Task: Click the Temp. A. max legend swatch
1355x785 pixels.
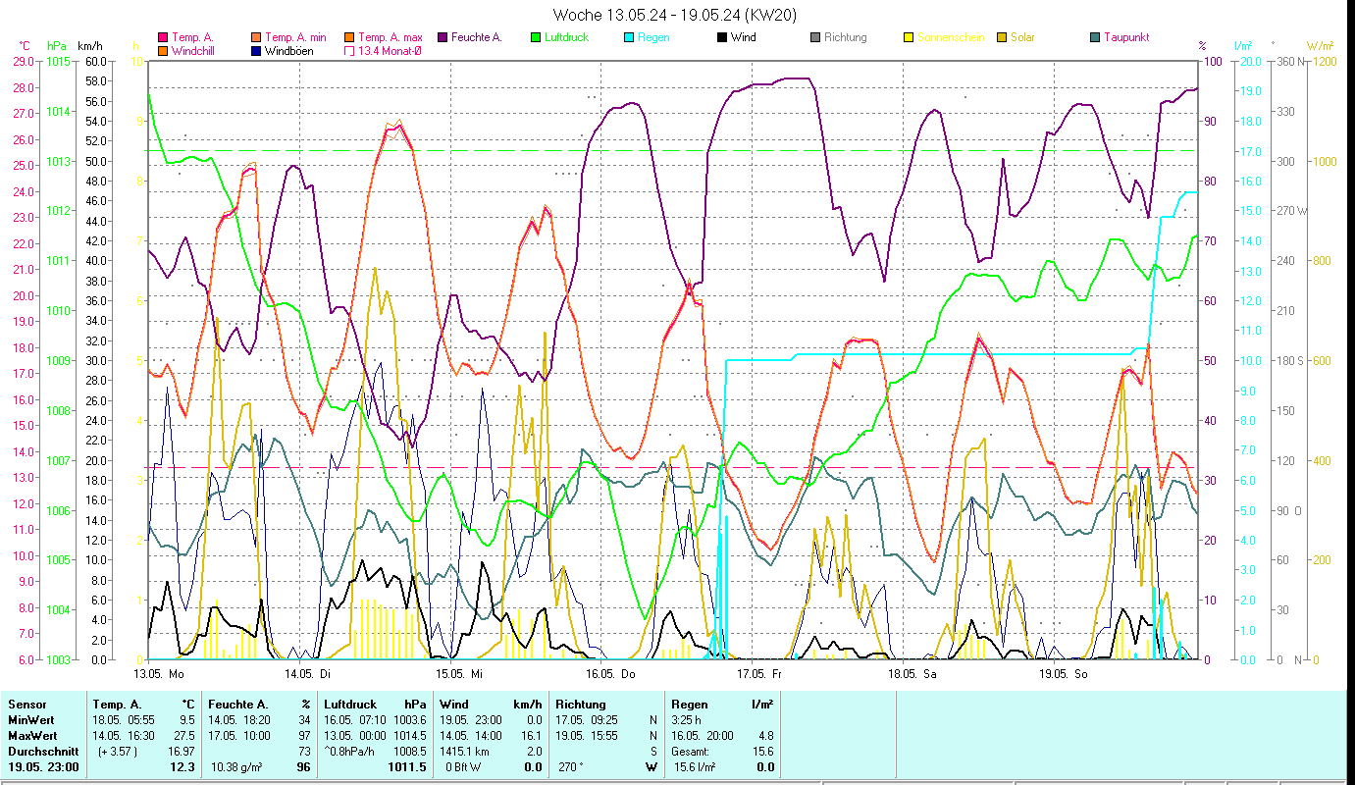Action: (x=350, y=37)
